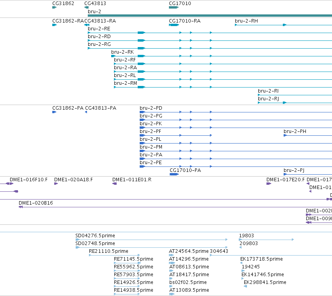
Task: Click the long teal bru-2 gene bar
Action: (x=210, y=16)
